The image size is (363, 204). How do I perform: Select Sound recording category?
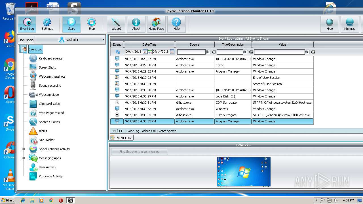[50, 86]
